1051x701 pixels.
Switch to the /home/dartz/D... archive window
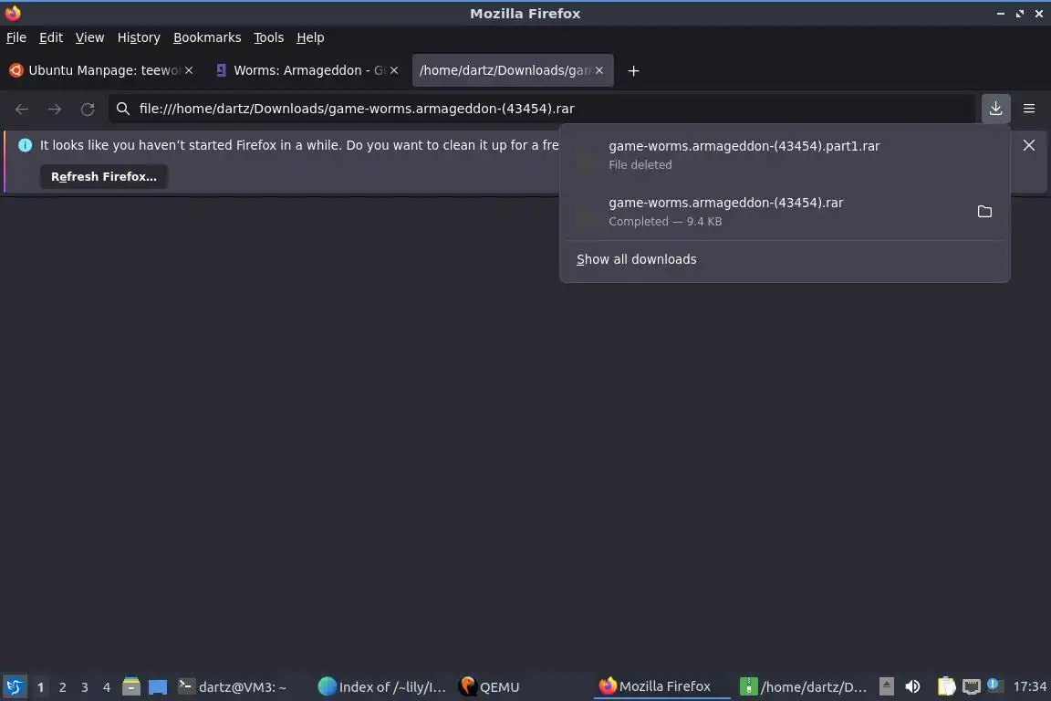[803, 686]
